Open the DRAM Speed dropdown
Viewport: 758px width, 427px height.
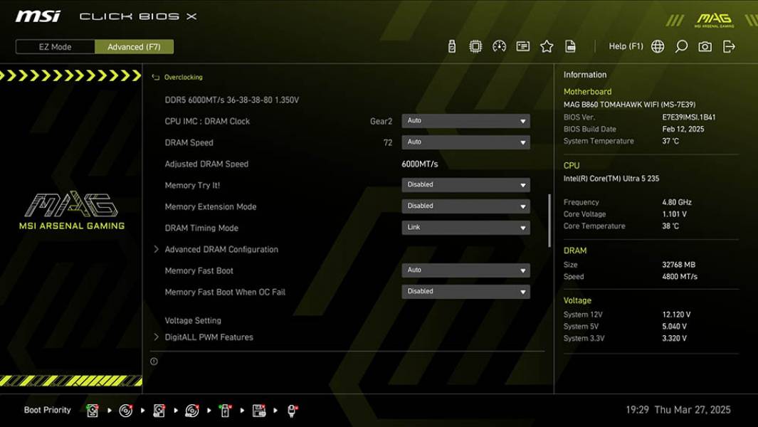point(465,142)
